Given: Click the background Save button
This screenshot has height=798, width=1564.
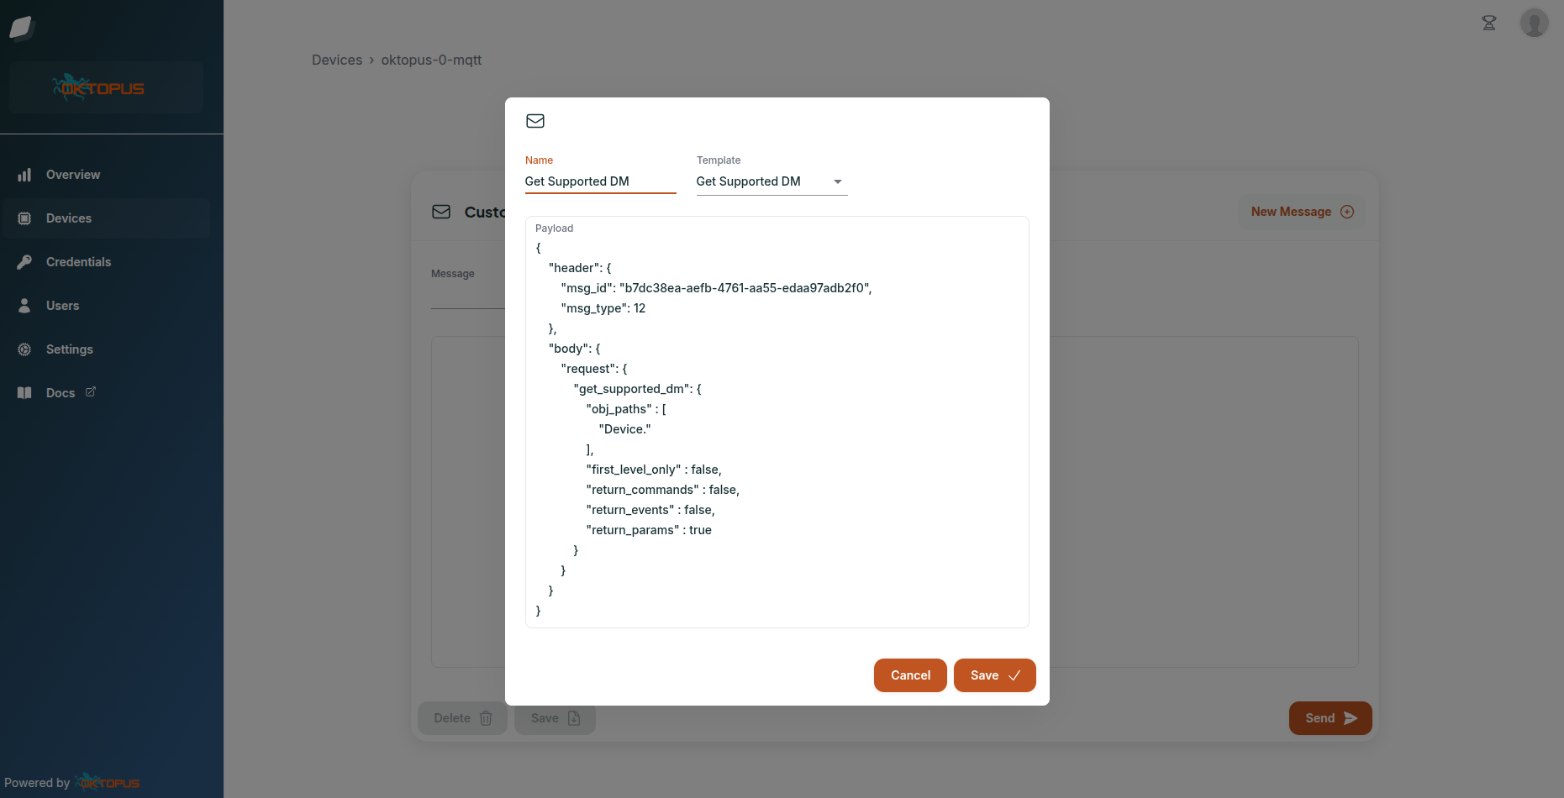Looking at the screenshot, I should [x=555, y=718].
